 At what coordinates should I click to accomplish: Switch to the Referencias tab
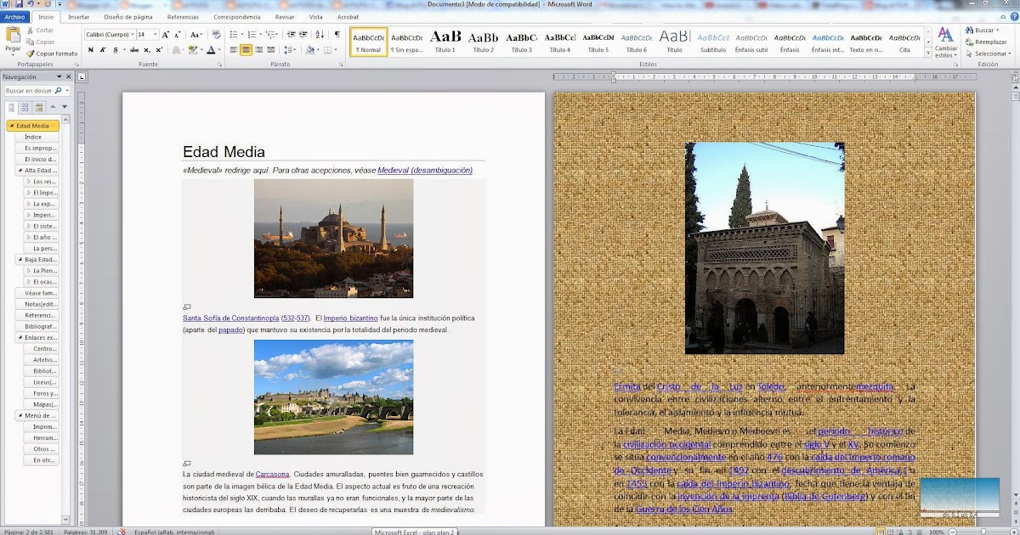pos(183,17)
